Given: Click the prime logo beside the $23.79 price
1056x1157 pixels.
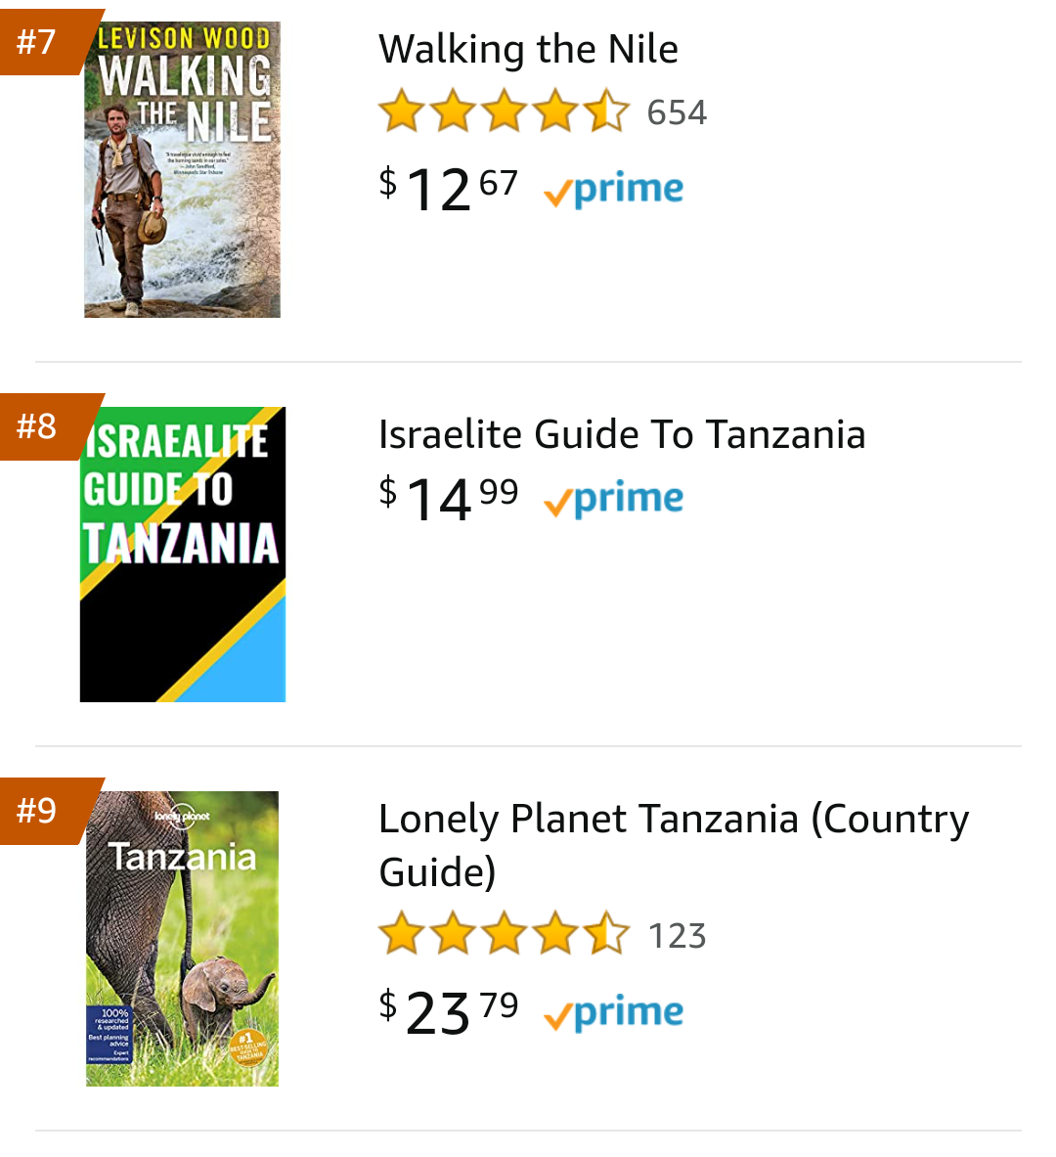Looking at the screenshot, I should tap(613, 1013).
